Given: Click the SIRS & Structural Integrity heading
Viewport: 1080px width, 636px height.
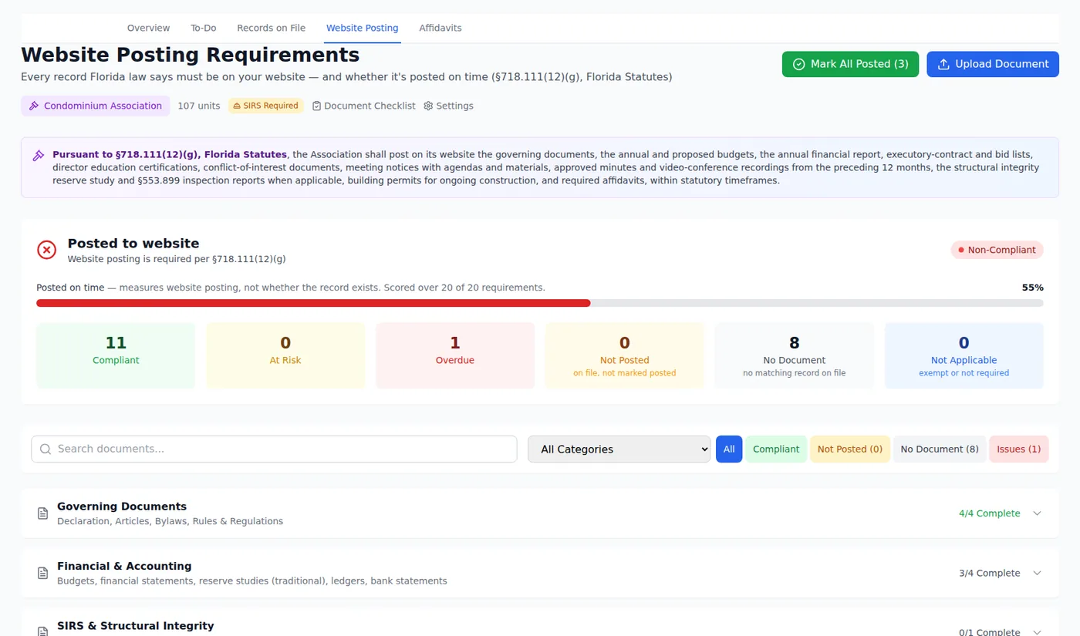Looking at the screenshot, I should (x=136, y=625).
